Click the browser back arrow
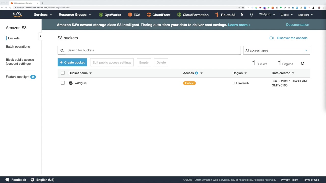This screenshot has width=326, height=183. click(2, 8)
